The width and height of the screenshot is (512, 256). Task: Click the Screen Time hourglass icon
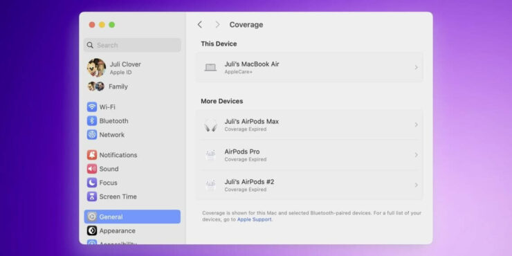coord(92,196)
